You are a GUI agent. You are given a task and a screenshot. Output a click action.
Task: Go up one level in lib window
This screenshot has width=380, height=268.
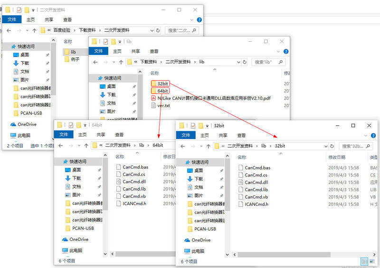[121, 62]
